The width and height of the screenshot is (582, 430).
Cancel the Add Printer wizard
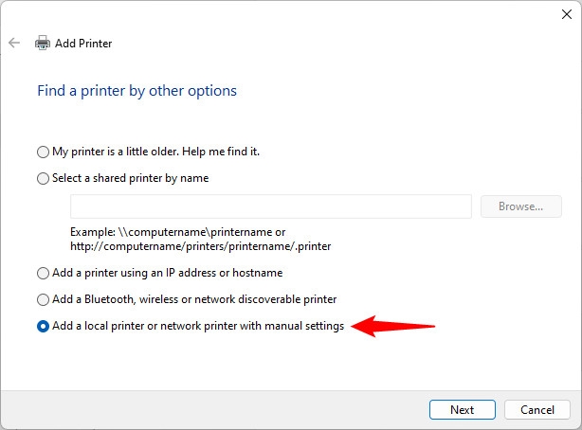[x=537, y=409]
